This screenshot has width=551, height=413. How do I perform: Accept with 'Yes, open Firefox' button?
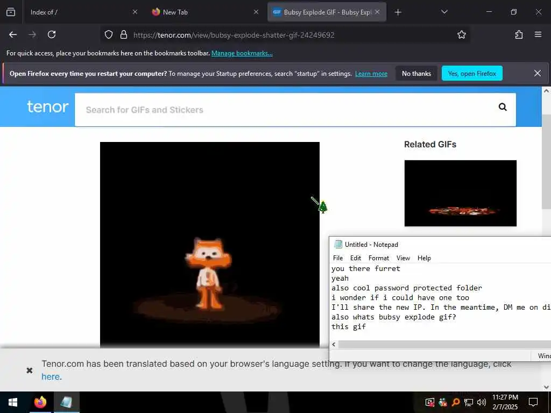pos(472,73)
